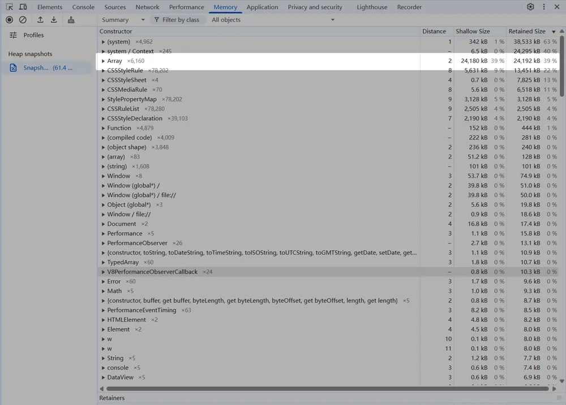
Task: Sort by Retained Size column header
Action: click(533, 31)
